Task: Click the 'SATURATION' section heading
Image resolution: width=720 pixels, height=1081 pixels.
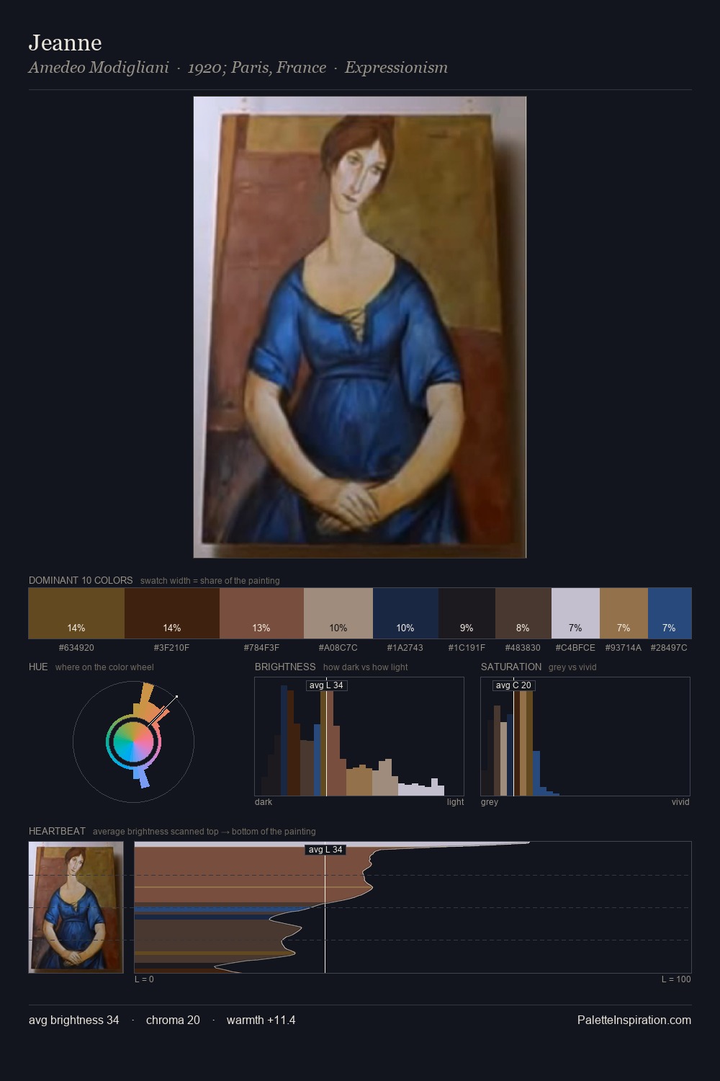Action: point(511,667)
